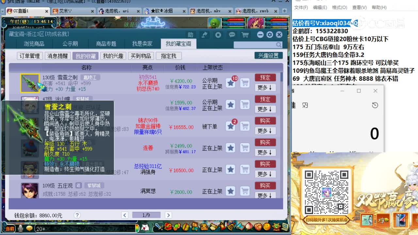Open the 助 helper icon in the treasure pavilion header
The height and width of the screenshot is (235, 418).
(x=190, y=35)
